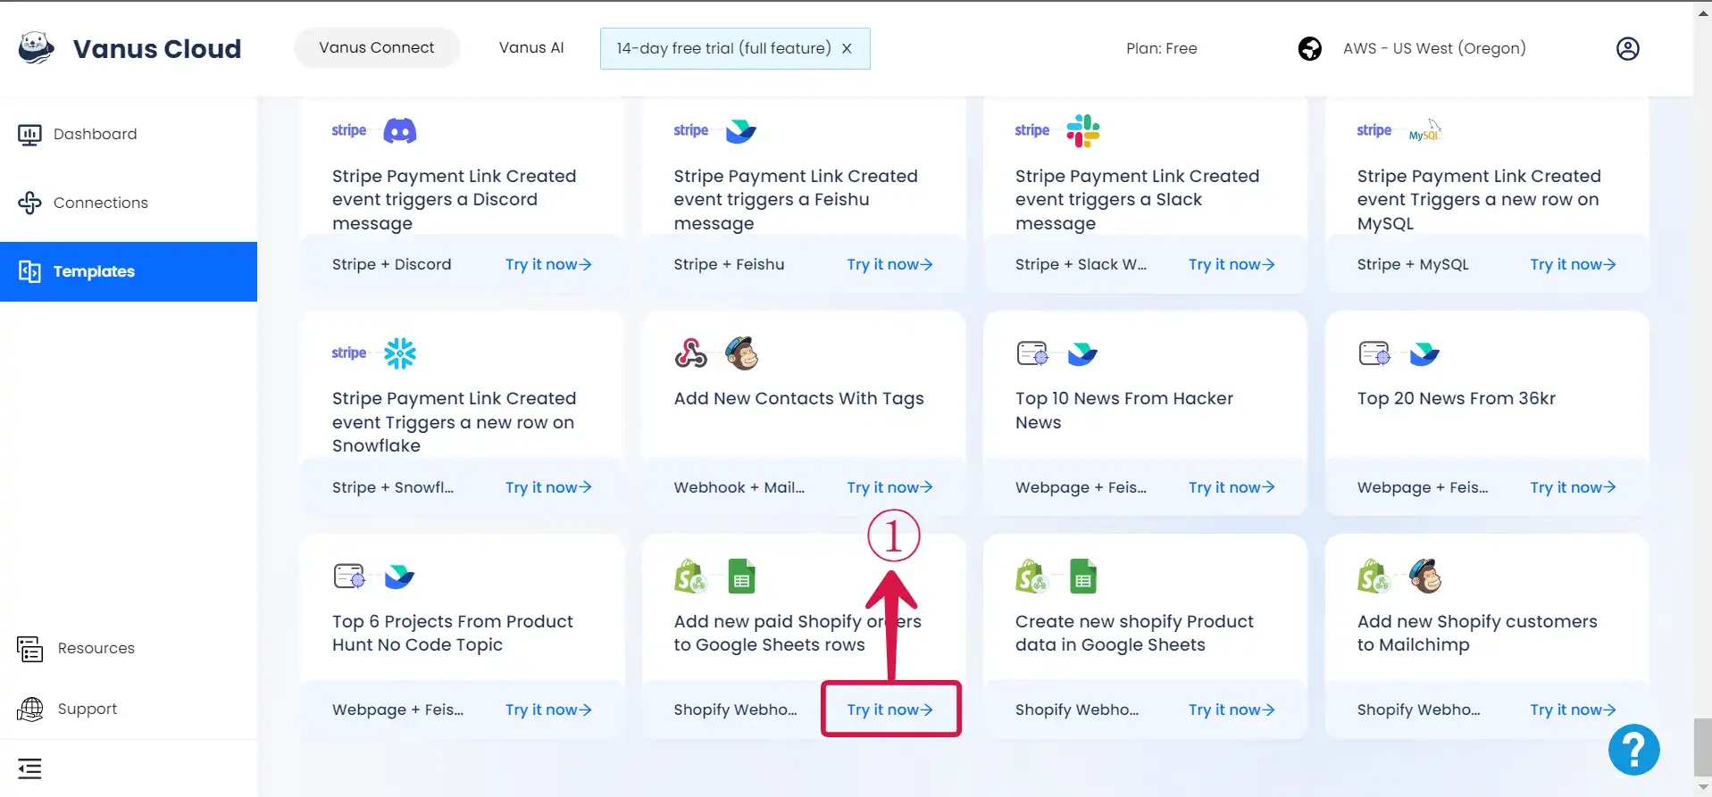Image resolution: width=1712 pixels, height=797 pixels.
Task: Switch to the Vanus AI tab
Action: coord(531,48)
